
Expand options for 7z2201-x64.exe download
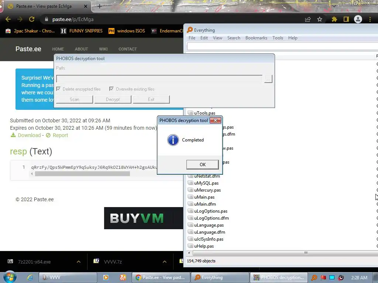click(x=79, y=262)
